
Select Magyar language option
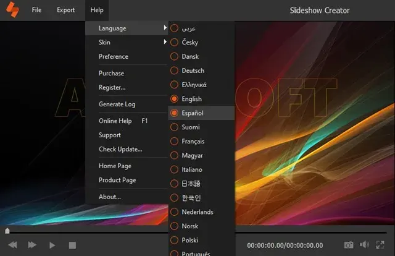click(202, 155)
